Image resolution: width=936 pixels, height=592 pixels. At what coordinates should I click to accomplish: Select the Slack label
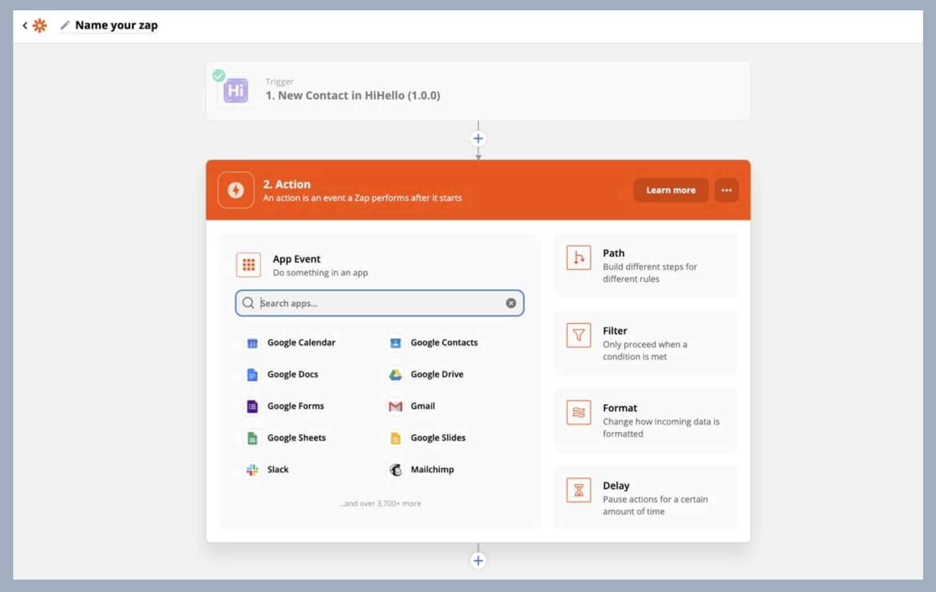[278, 470]
